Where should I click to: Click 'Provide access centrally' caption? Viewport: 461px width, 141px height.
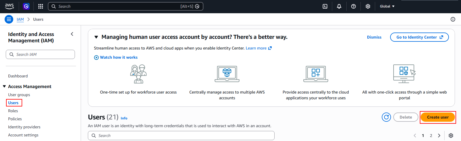pyautogui.click(x=316, y=95)
